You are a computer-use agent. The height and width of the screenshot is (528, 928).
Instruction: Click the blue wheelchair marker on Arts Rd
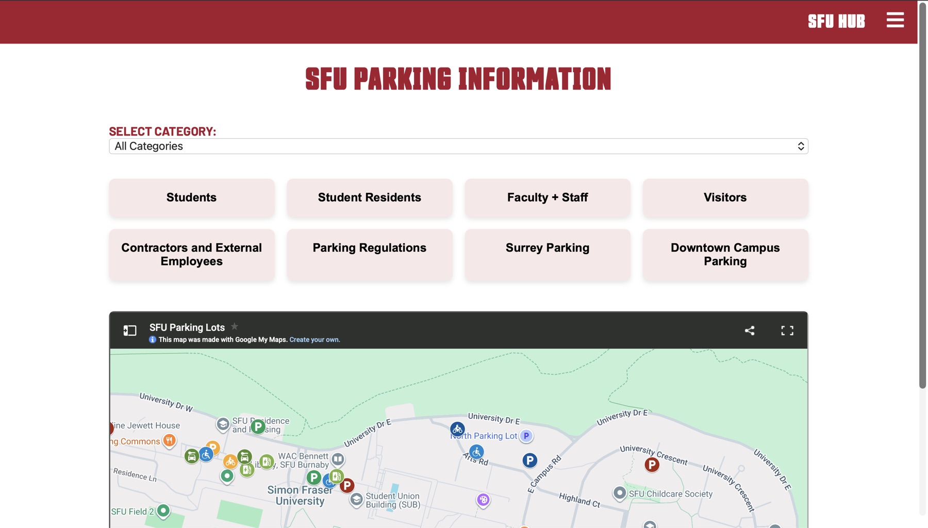(x=476, y=452)
